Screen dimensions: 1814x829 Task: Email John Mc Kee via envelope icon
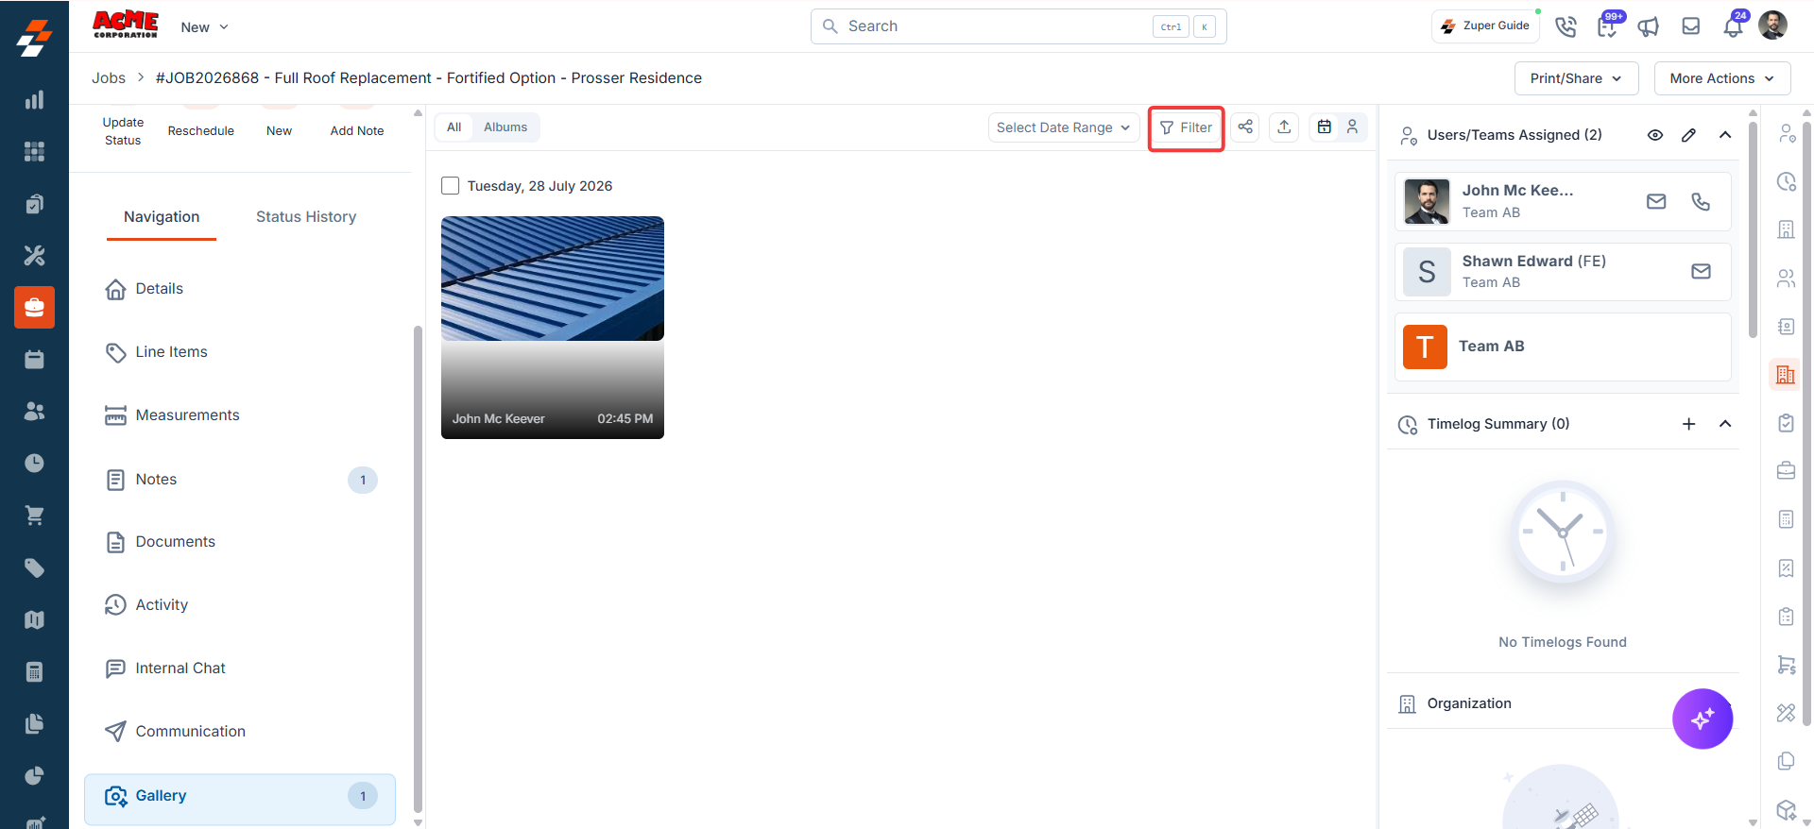click(1656, 201)
